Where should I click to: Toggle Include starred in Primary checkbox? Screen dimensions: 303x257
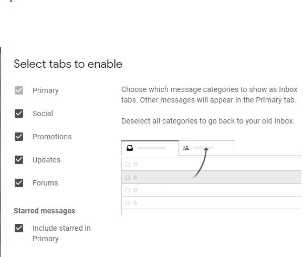(x=19, y=228)
